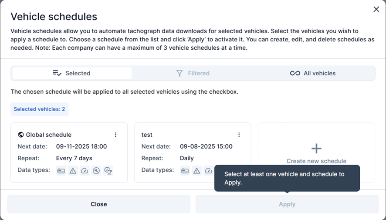
Task: Open the Global schedule three-dot menu
Action: tap(115, 135)
